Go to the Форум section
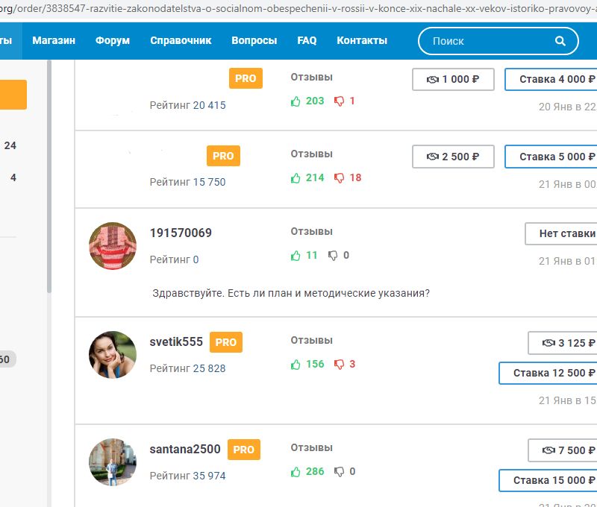597x507 pixels. tap(113, 41)
